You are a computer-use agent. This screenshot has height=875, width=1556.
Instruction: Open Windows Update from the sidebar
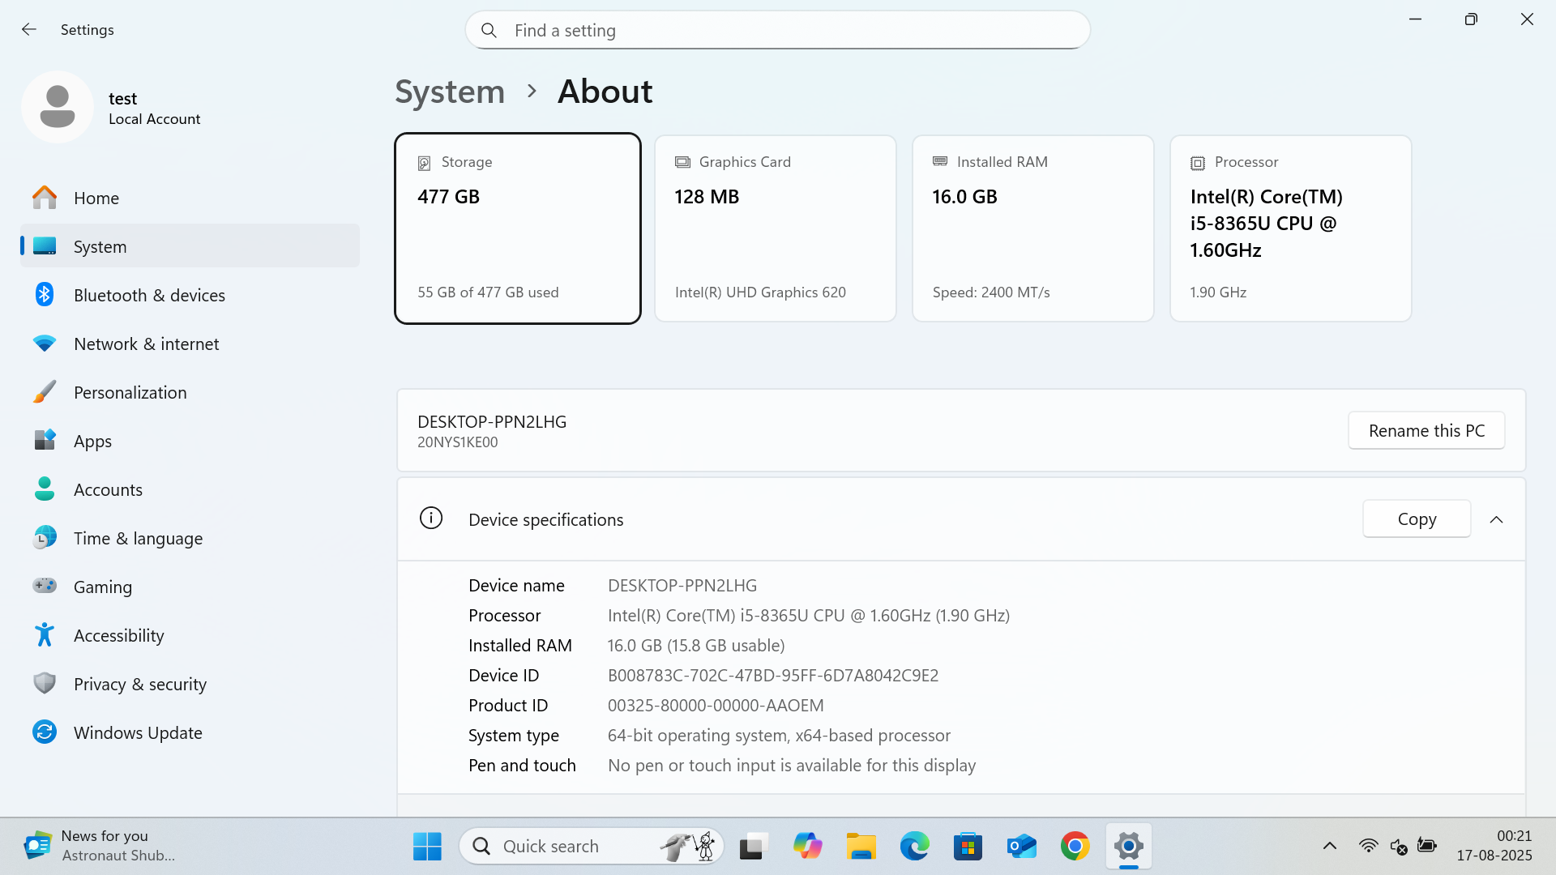137,732
